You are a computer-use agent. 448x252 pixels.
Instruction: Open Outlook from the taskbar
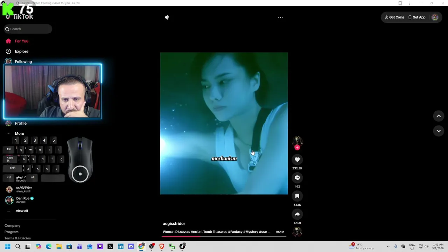[x=90, y=247]
